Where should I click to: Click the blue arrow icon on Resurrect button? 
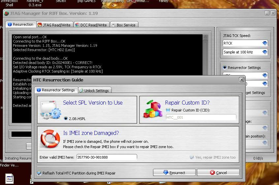tap(166, 172)
